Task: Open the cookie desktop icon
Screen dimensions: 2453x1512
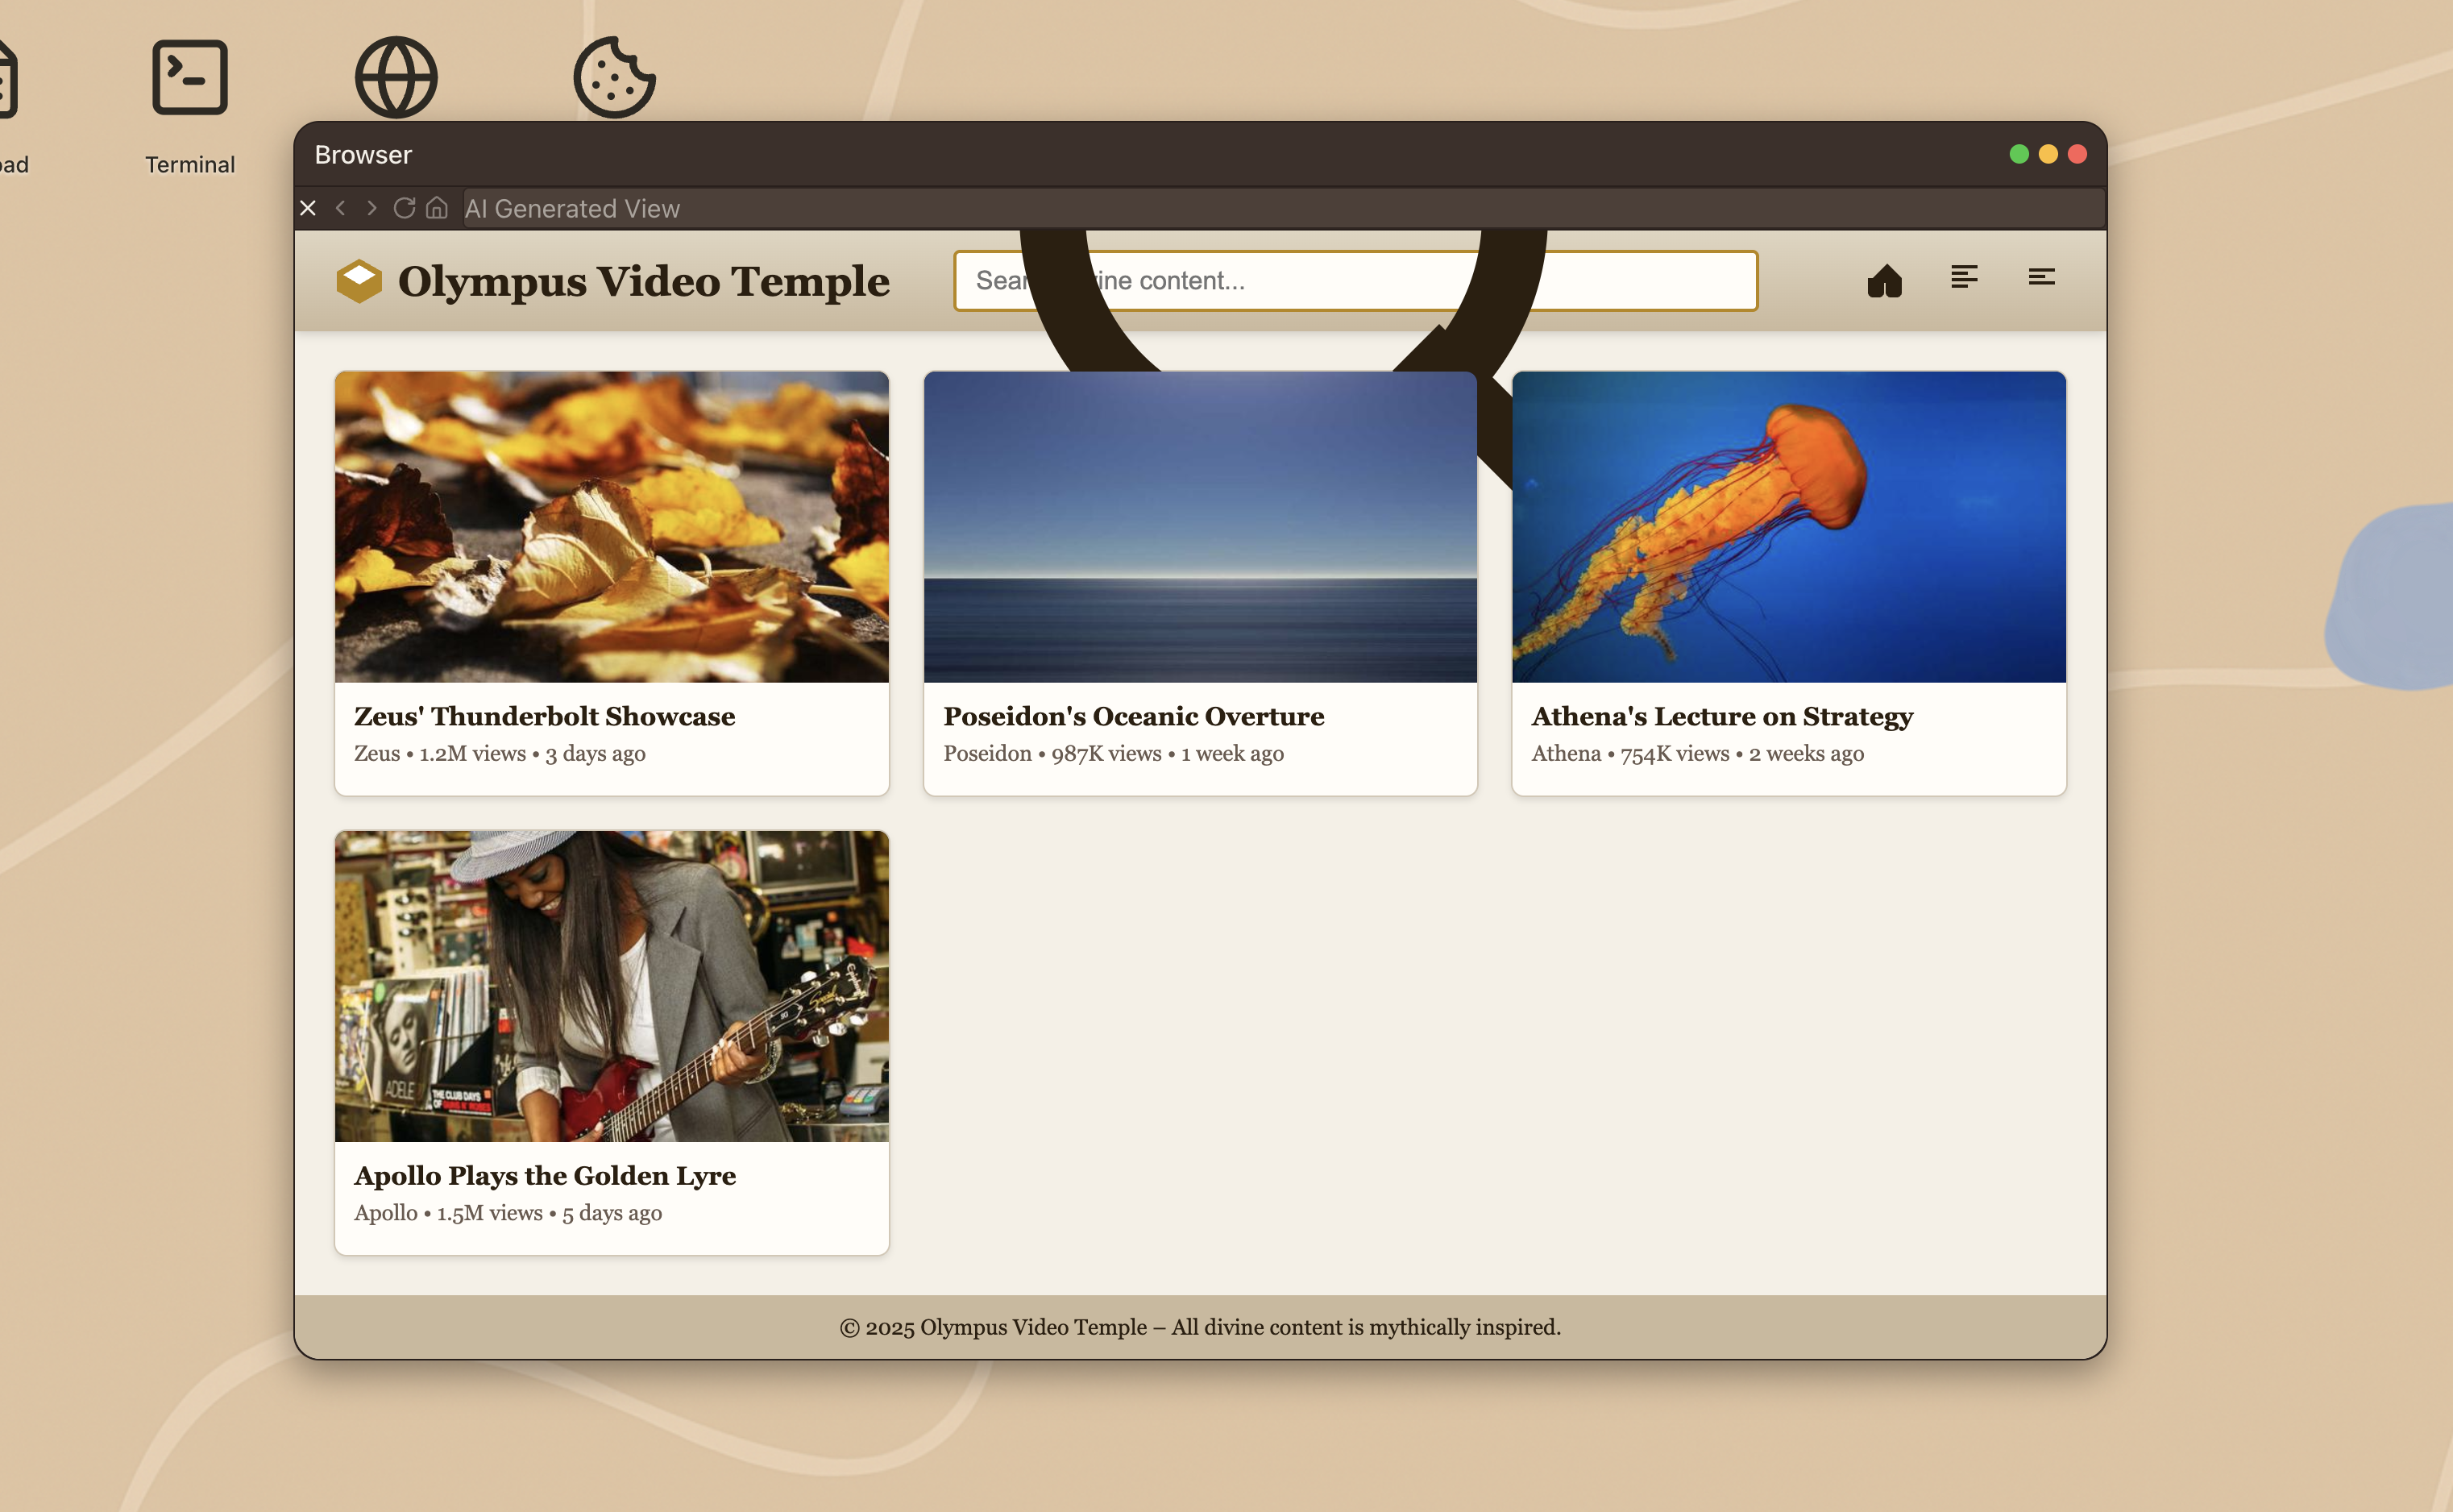Action: (614, 78)
